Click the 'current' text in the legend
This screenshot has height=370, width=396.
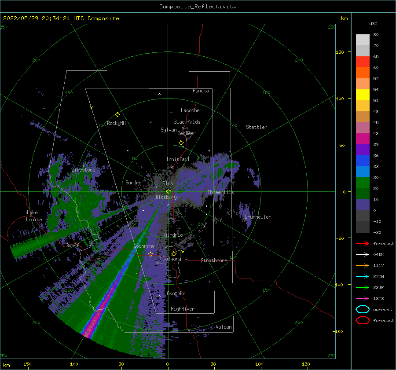point(382,309)
